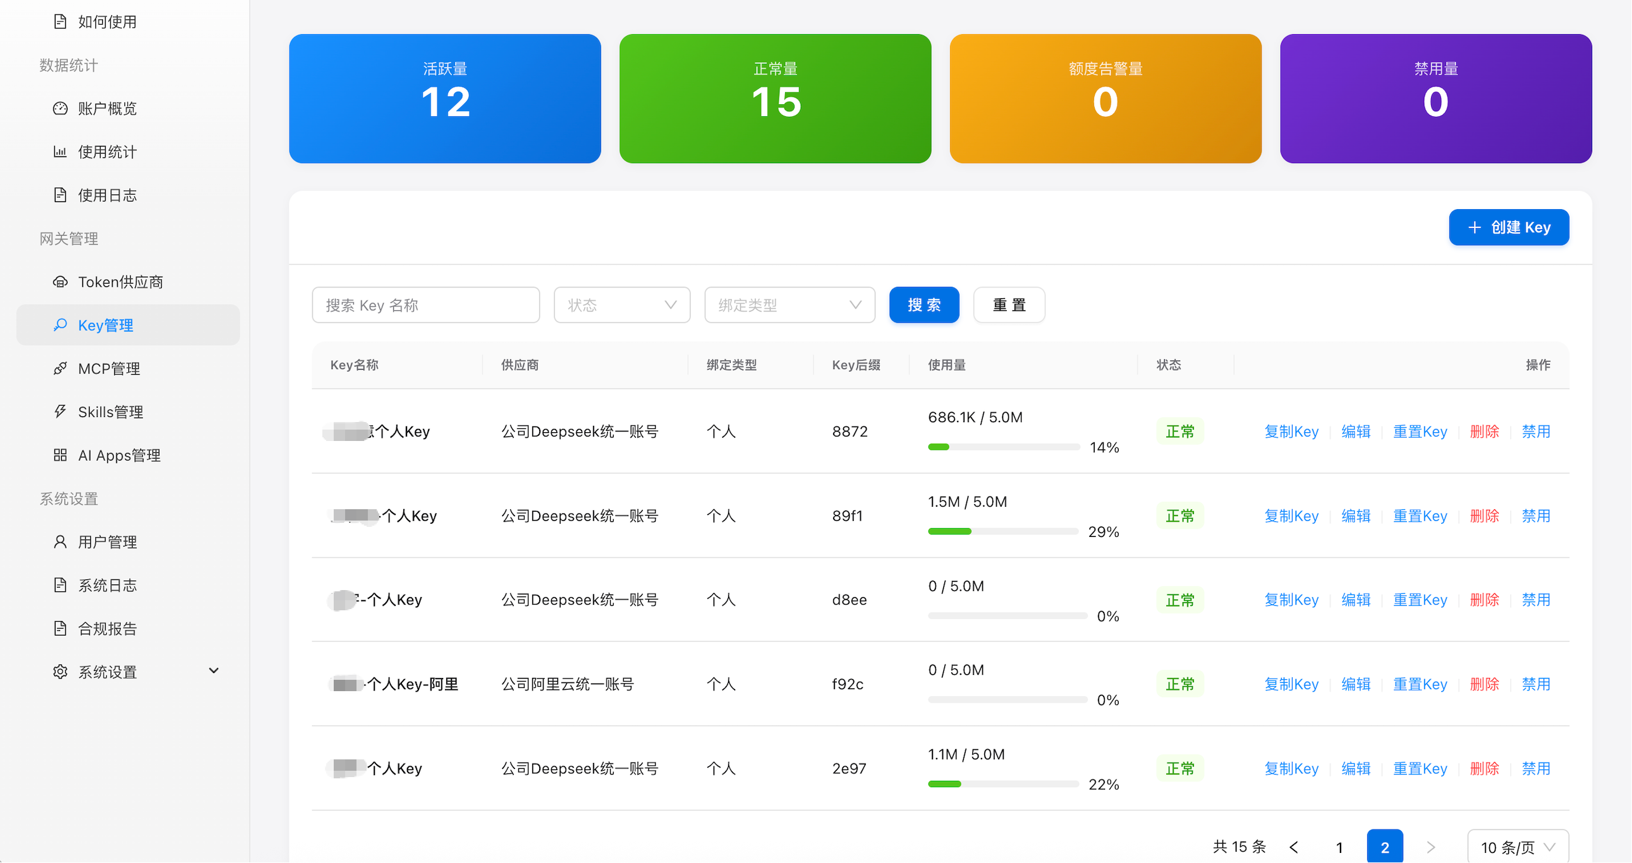Click the 686.1K / 5.0M usage text
This screenshot has width=1632, height=863.
(x=975, y=417)
